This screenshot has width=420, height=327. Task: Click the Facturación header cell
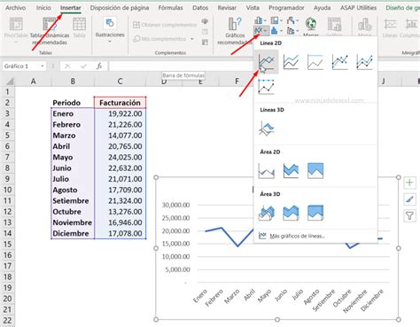120,103
